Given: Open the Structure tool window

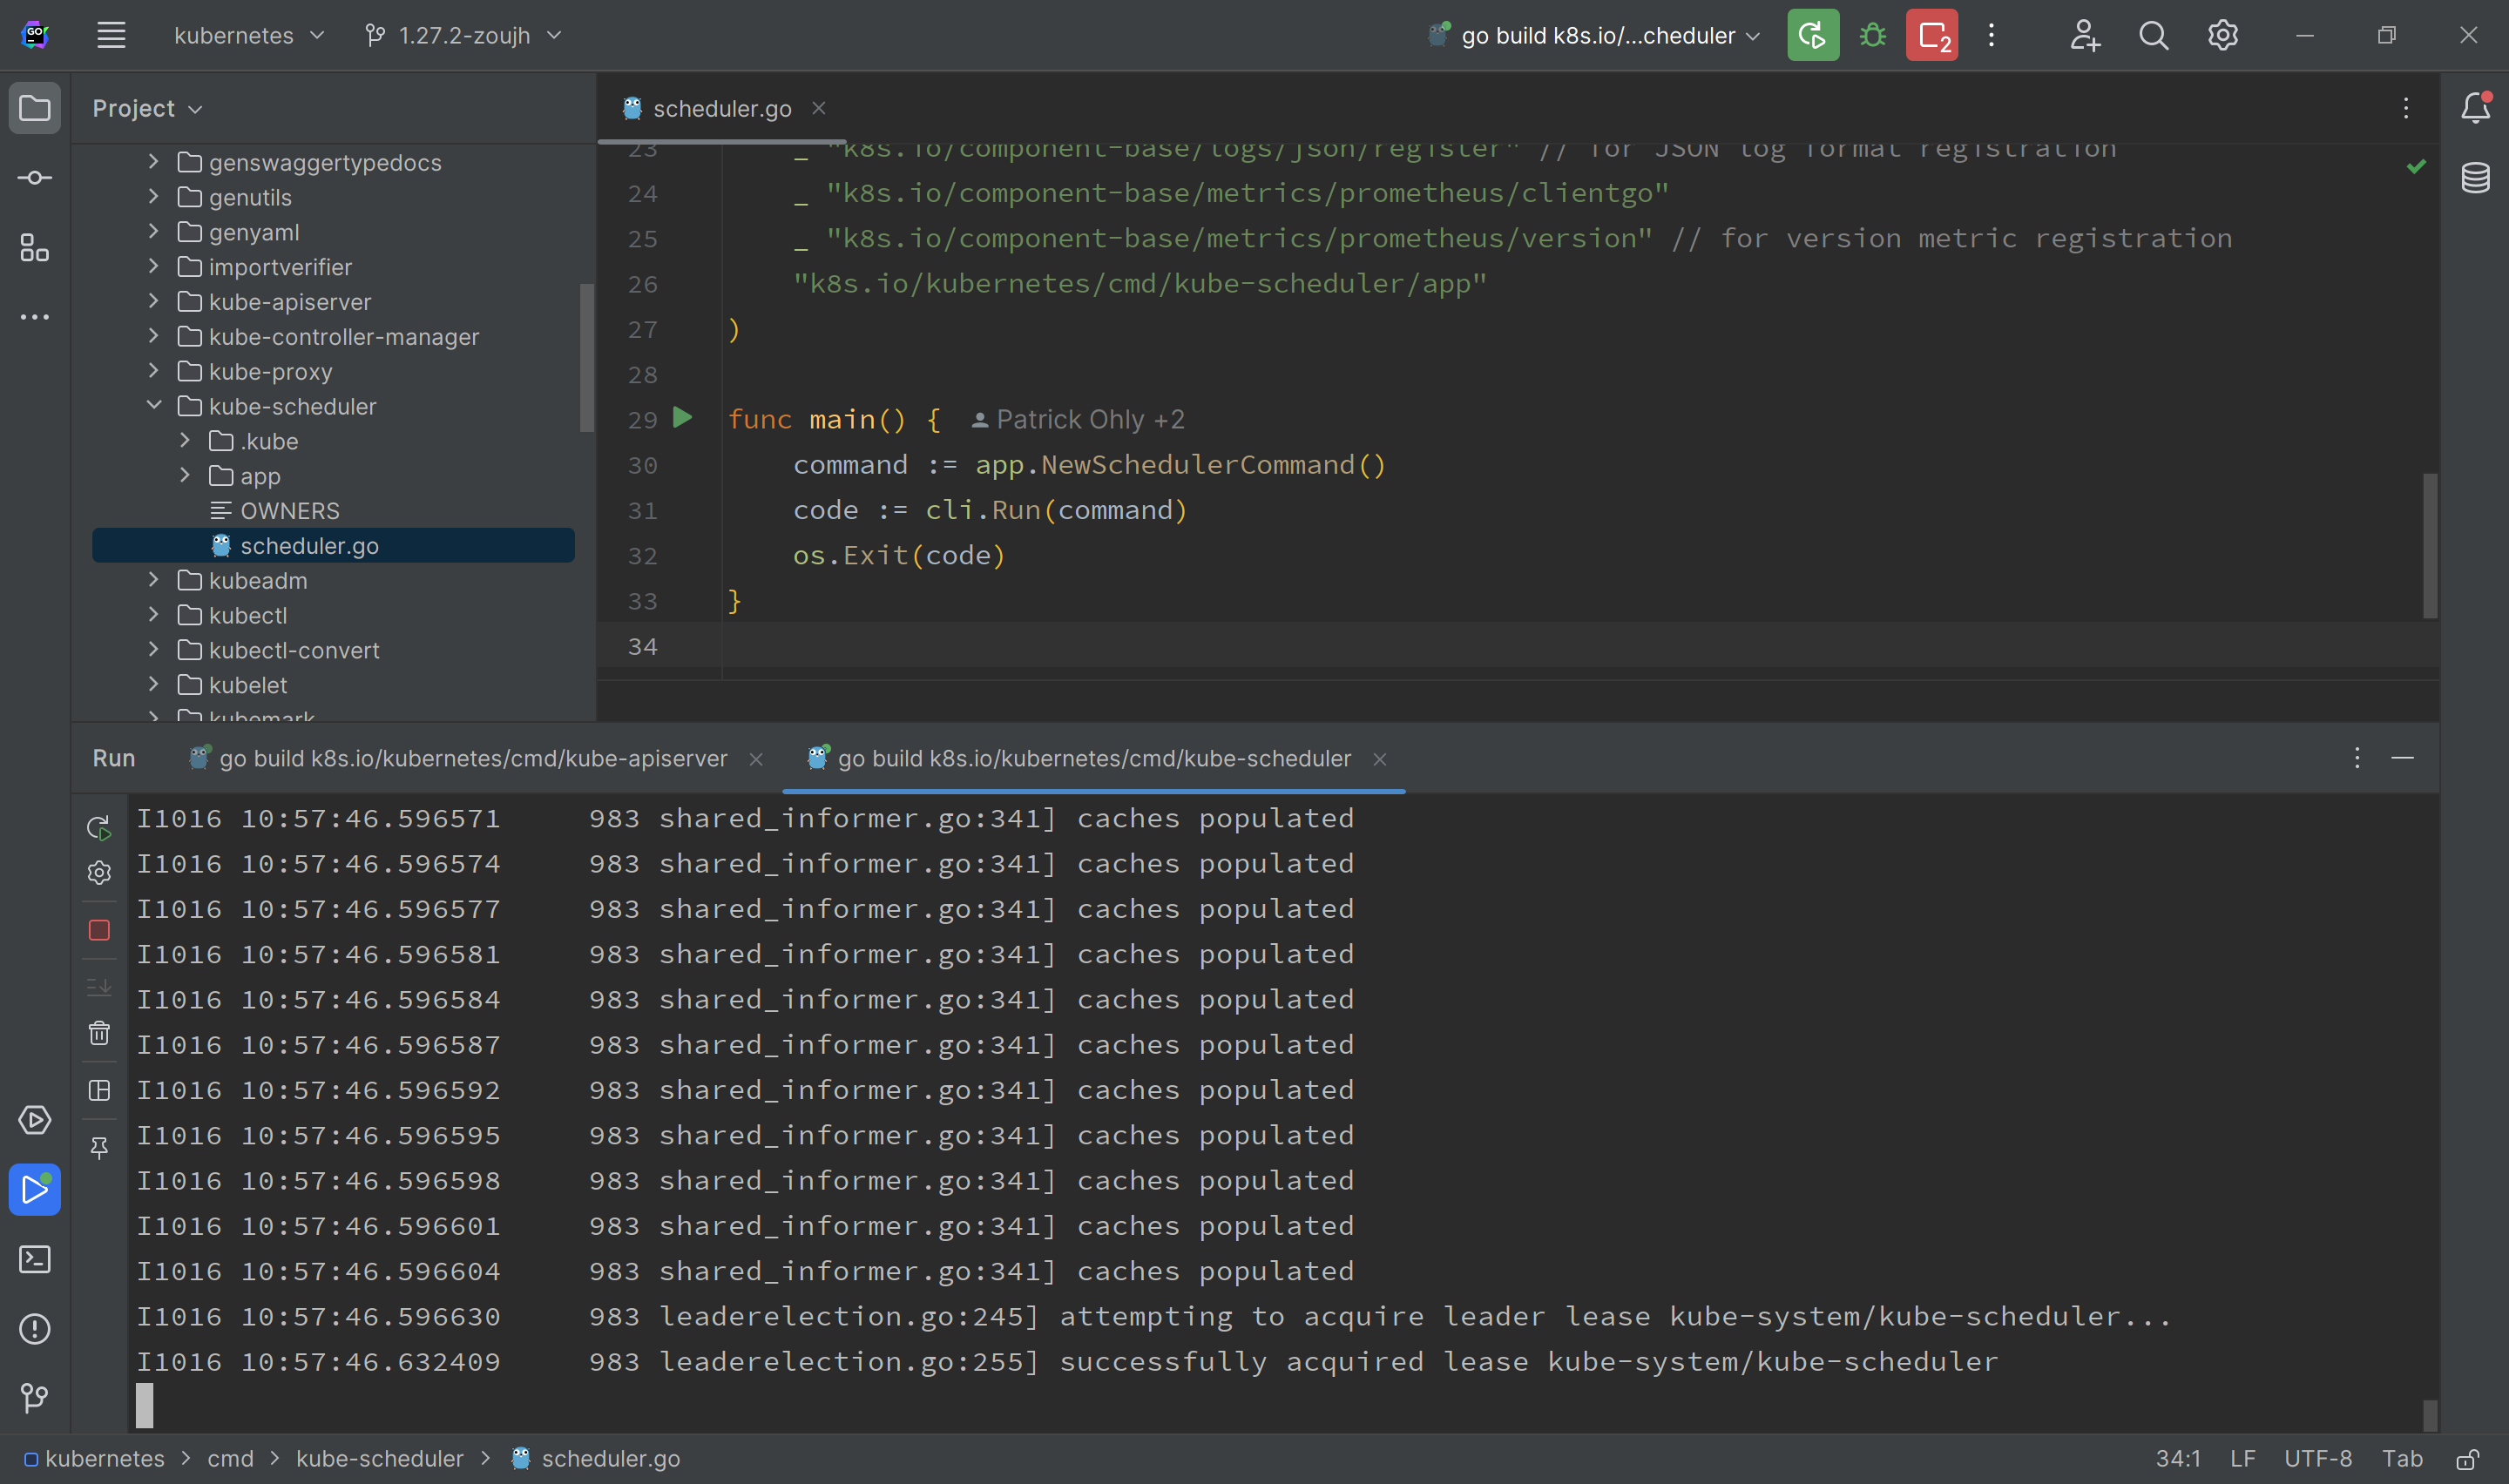Looking at the screenshot, I should click(35, 247).
